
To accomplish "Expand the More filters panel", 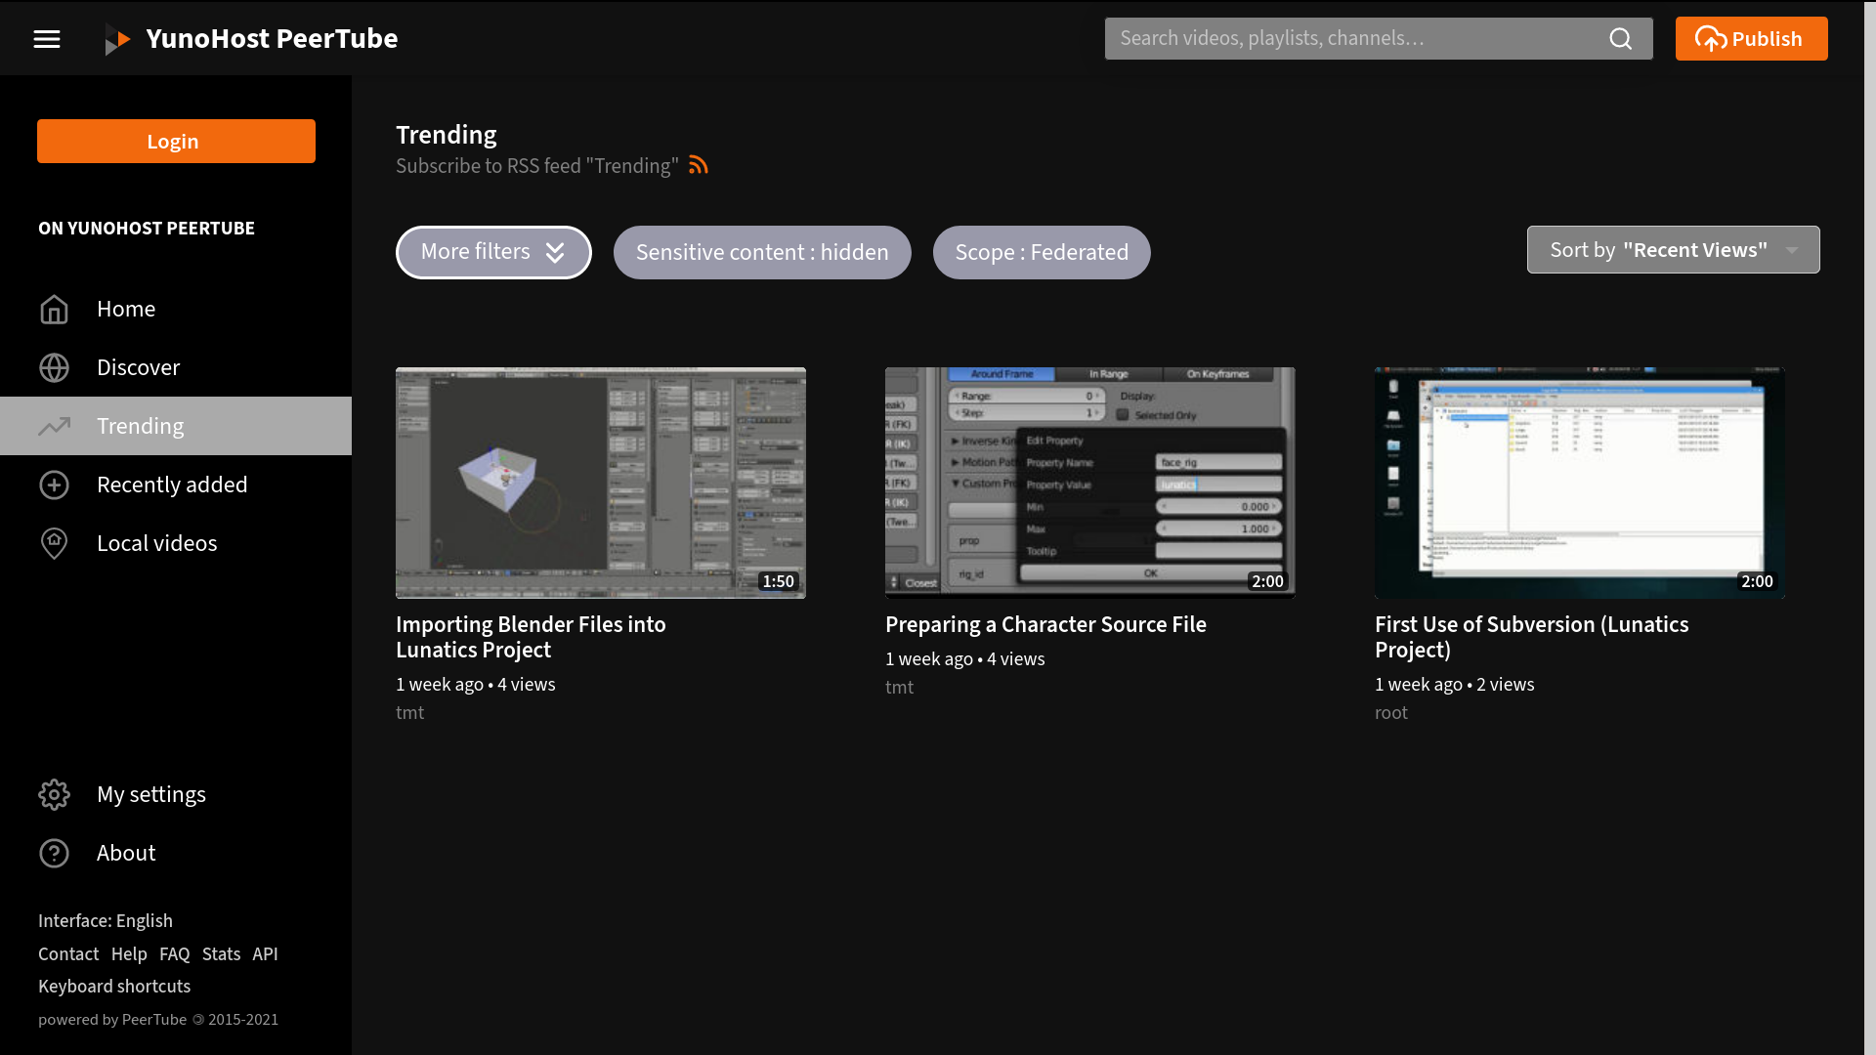I will click(x=493, y=253).
